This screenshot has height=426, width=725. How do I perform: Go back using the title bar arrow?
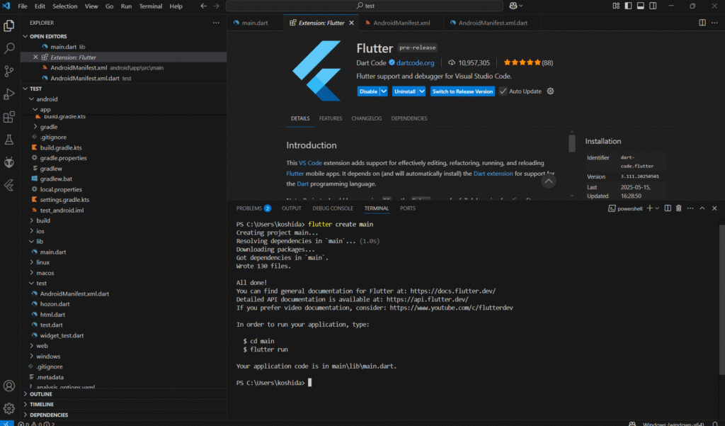pos(203,6)
